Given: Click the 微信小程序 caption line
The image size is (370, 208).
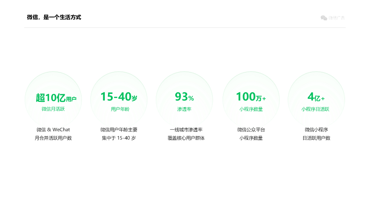Looking at the screenshot, I should (316, 130).
